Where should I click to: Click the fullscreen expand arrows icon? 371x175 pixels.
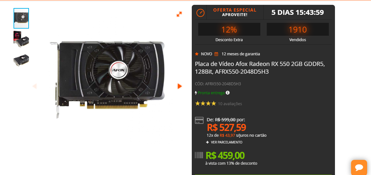coord(179,14)
